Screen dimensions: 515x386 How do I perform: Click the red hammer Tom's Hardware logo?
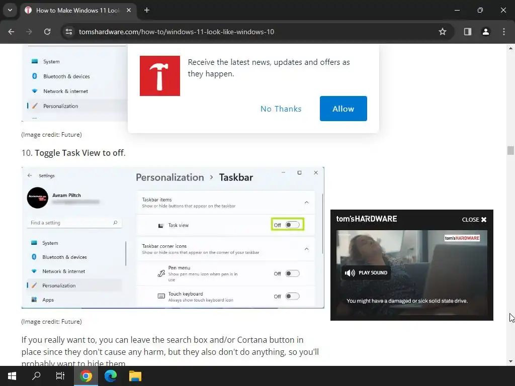160,76
